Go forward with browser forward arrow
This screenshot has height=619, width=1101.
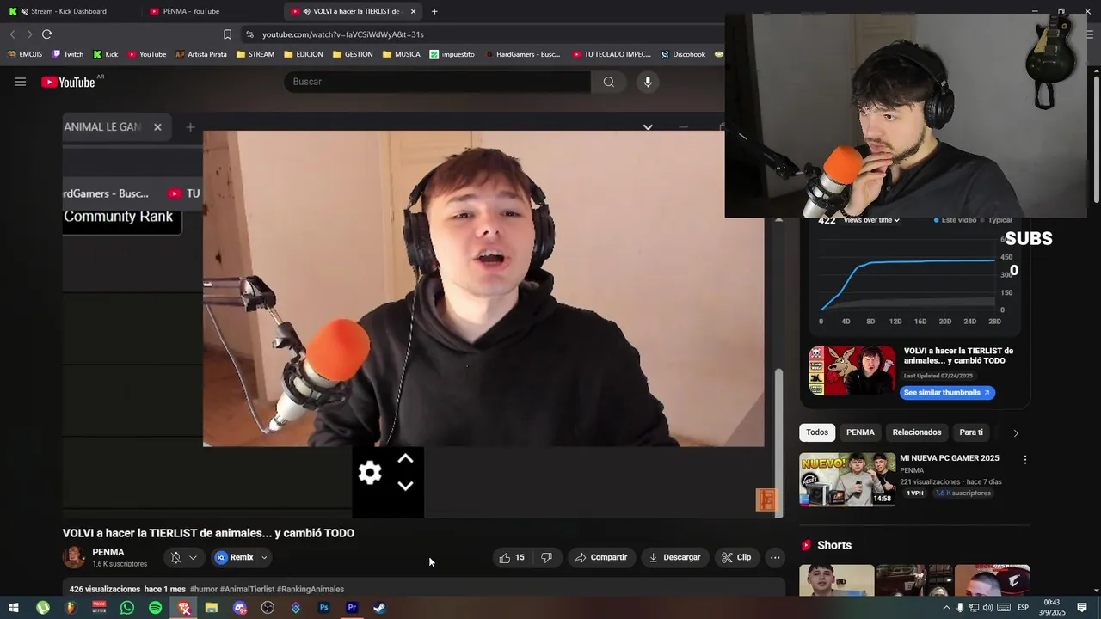click(29, 34)
